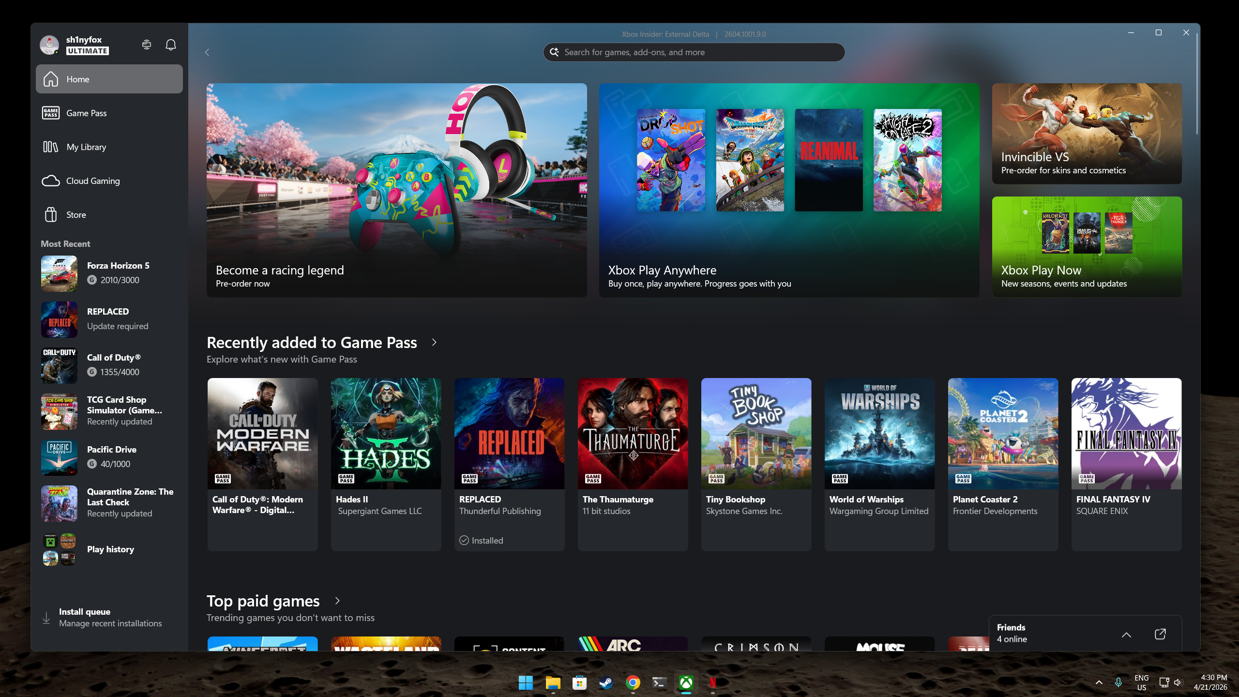Select Cloud Gaming in the sidebar
The image size is (1239, 697).
(92, 181)
